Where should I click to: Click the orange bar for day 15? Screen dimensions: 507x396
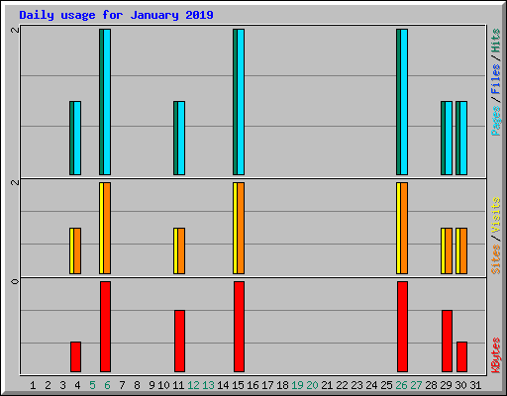(241, 228)
